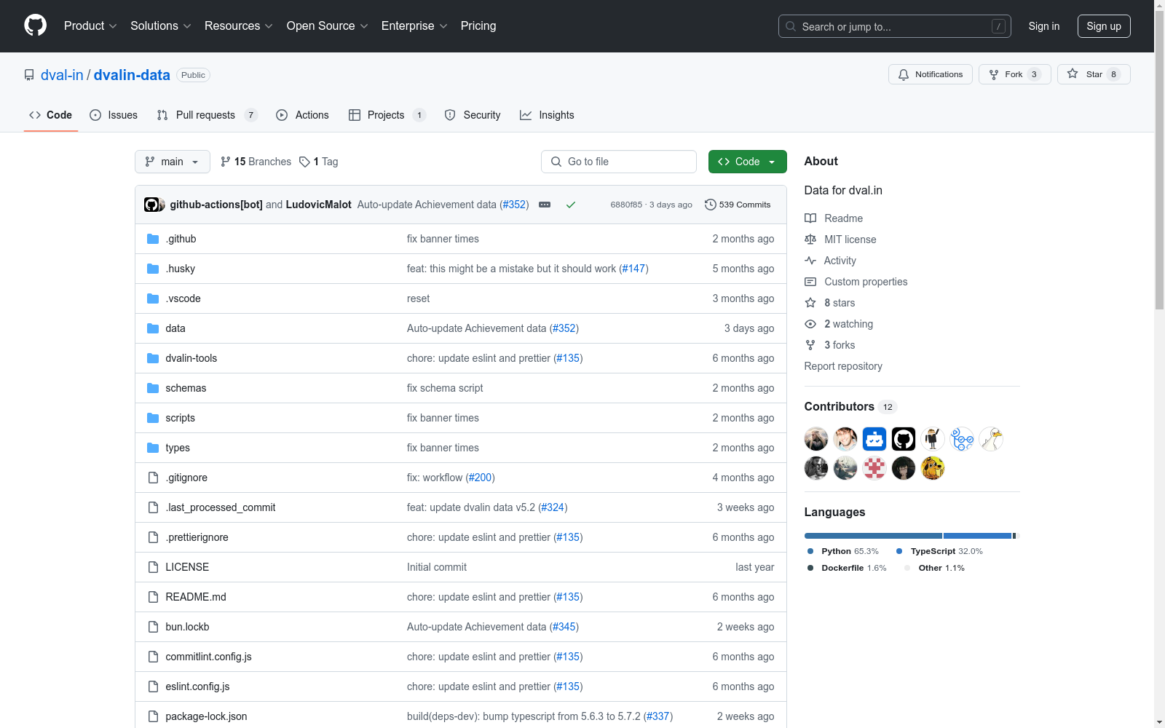The image size is (1165, 728).
Task: Click the GitHub logo home icon
Action: (x=35, y=25)
